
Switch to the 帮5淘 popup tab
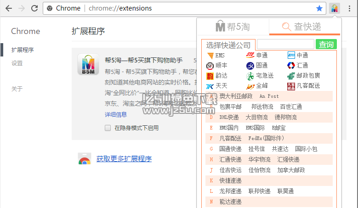pyautogui.click(x=233, y=27)
